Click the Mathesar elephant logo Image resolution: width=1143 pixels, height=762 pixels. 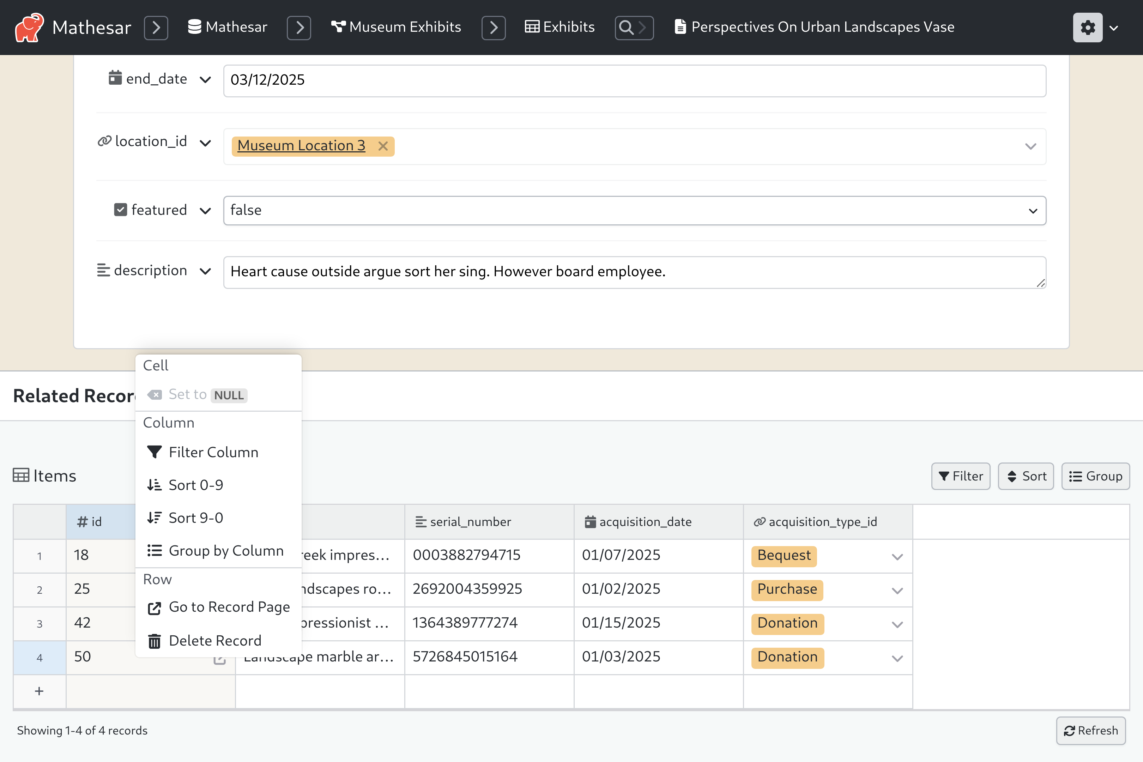pos(29,27)
